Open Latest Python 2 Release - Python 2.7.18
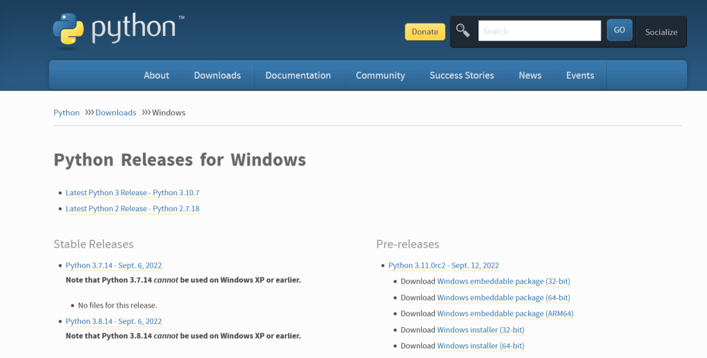Viewport: 707px width, 358px height. [x=133, y=208]
